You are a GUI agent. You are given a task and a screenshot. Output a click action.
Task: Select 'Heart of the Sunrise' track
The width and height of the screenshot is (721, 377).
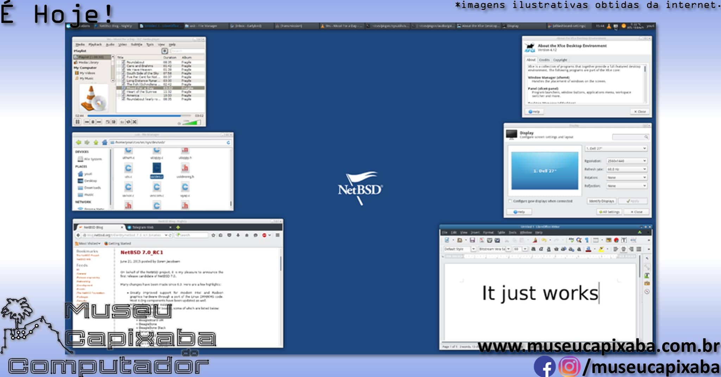point(161,92)
